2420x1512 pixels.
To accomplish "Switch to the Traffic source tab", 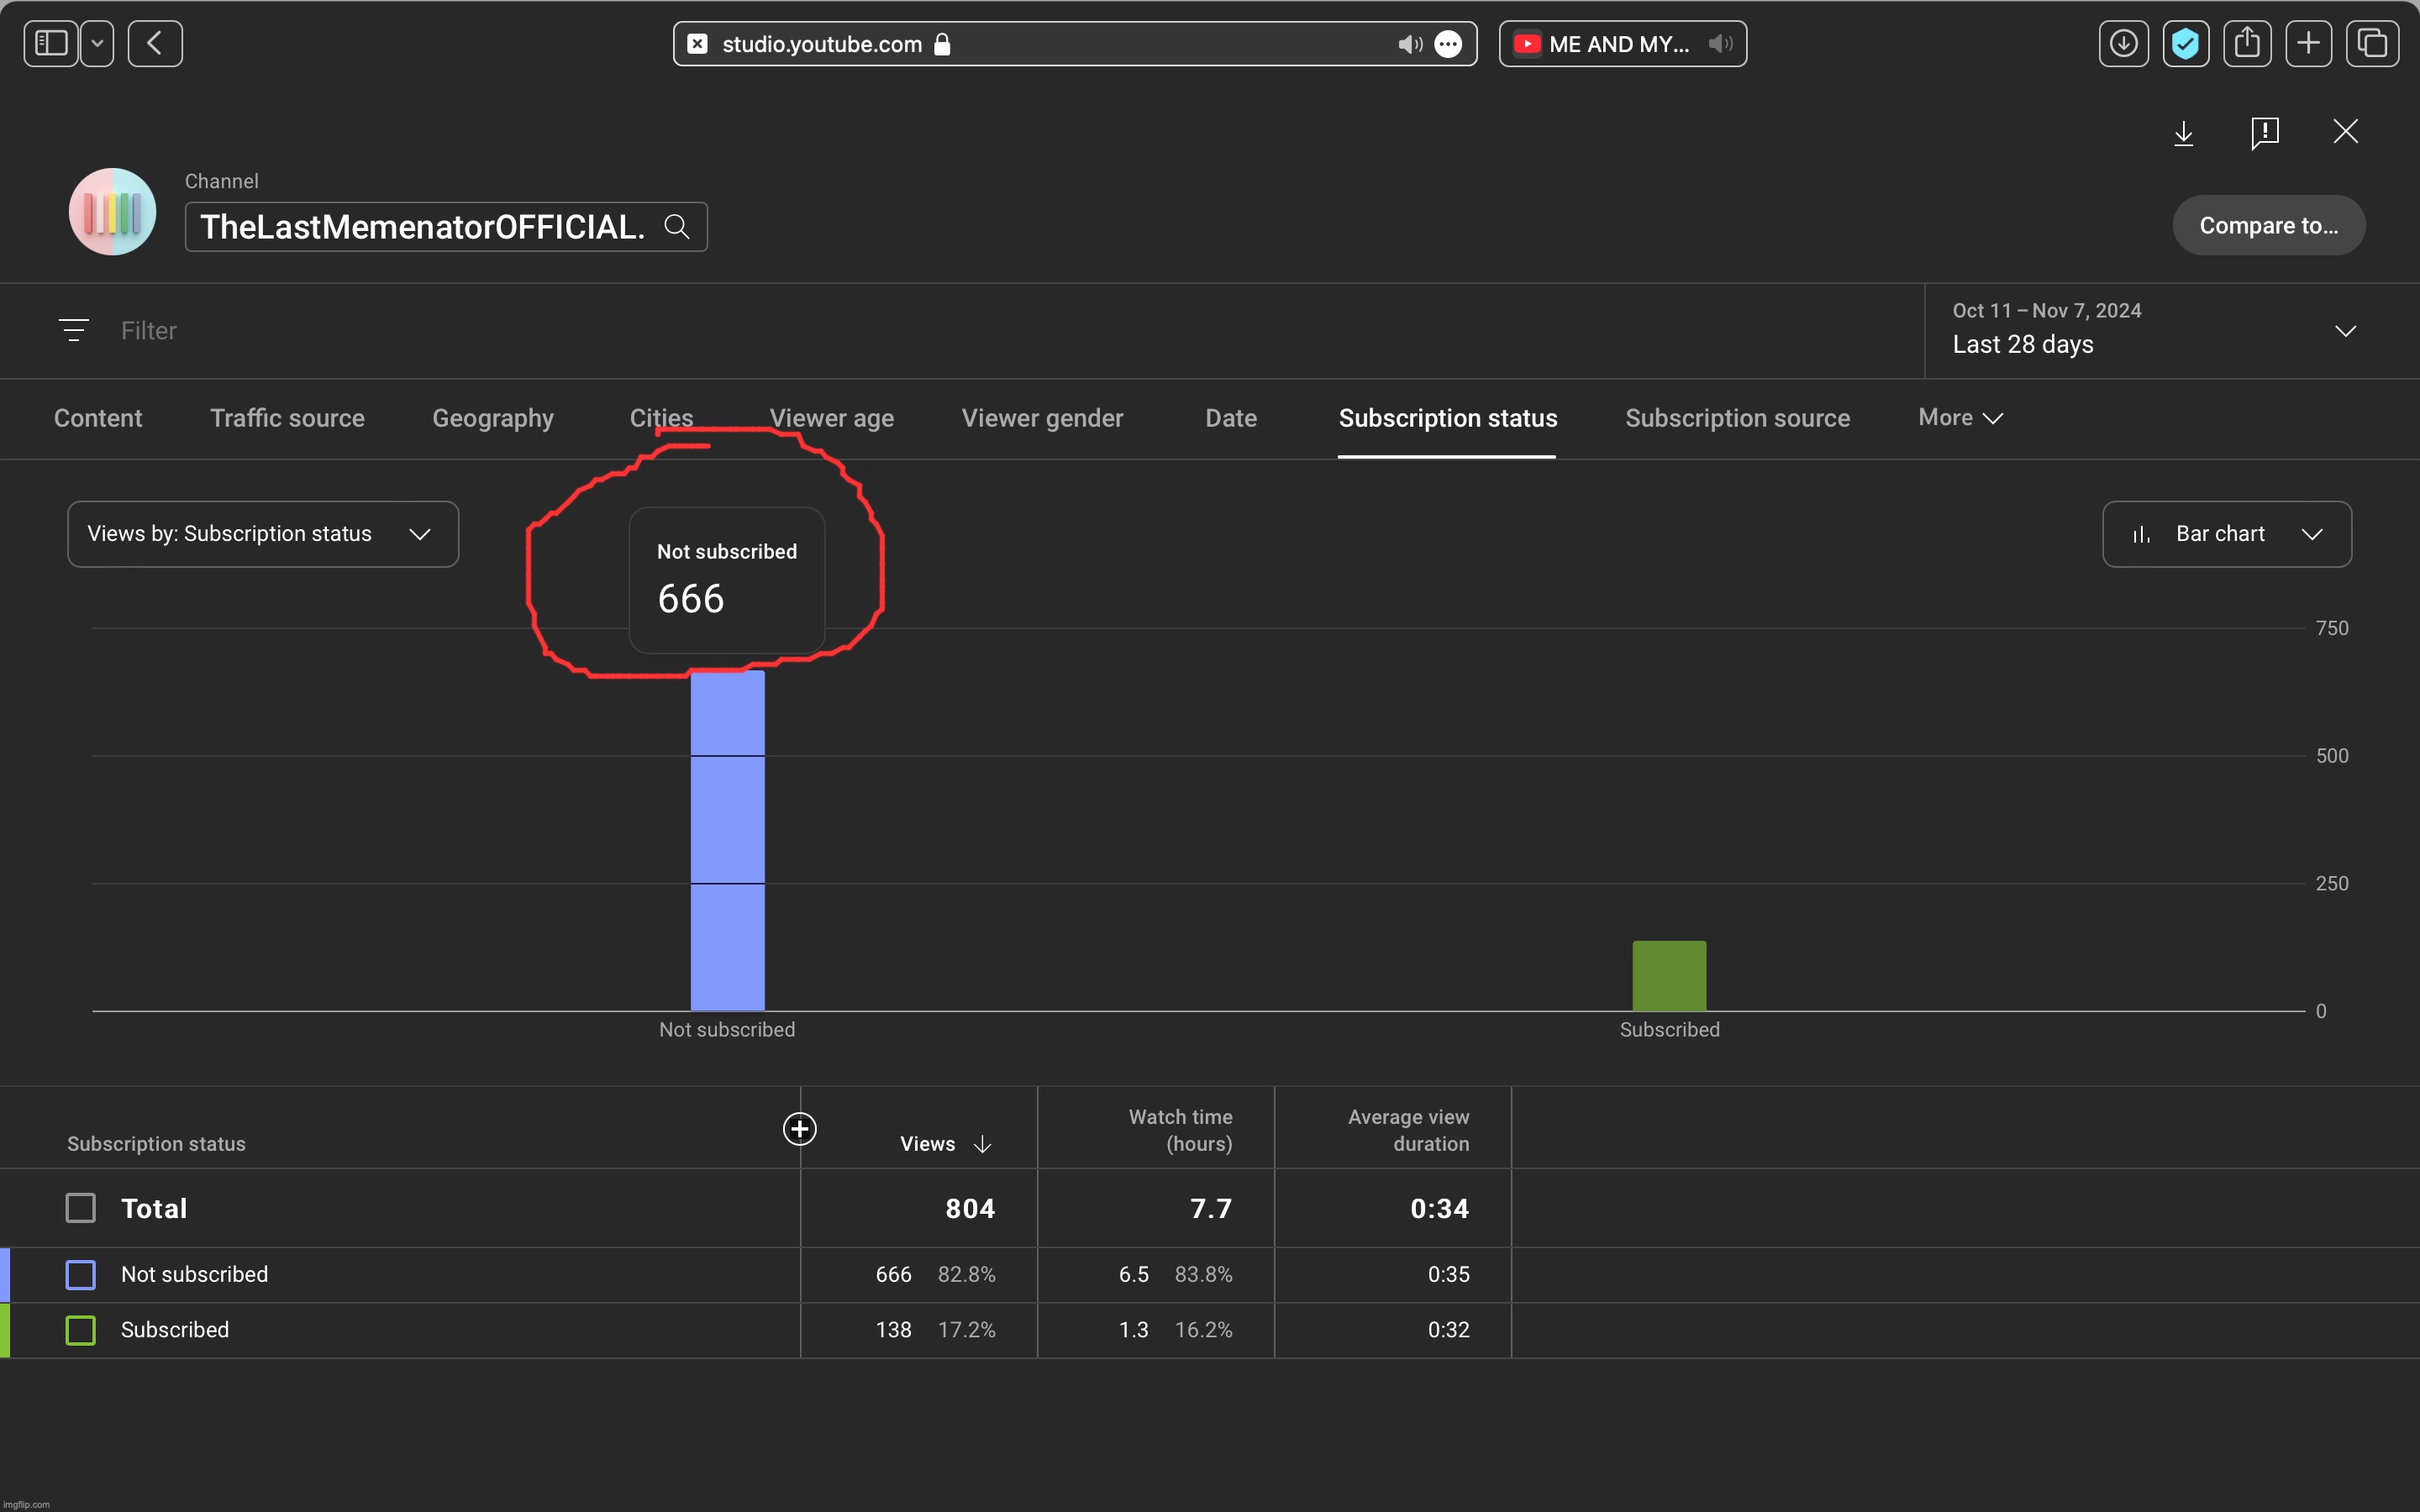I will point(287,418).
